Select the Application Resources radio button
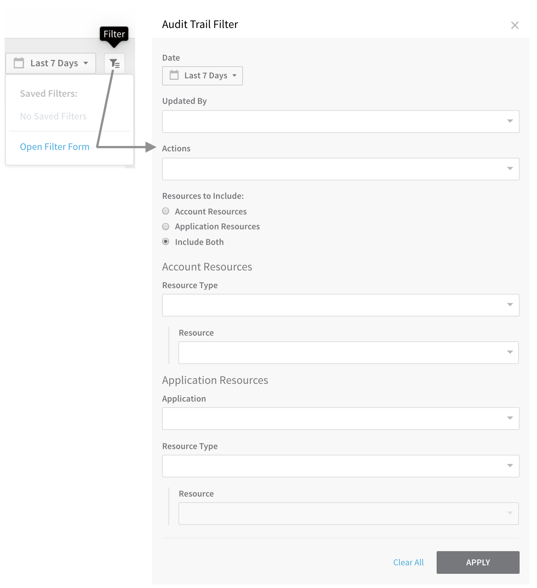The width and height of the screenshot is (537, 588). (x=166, y=226)
